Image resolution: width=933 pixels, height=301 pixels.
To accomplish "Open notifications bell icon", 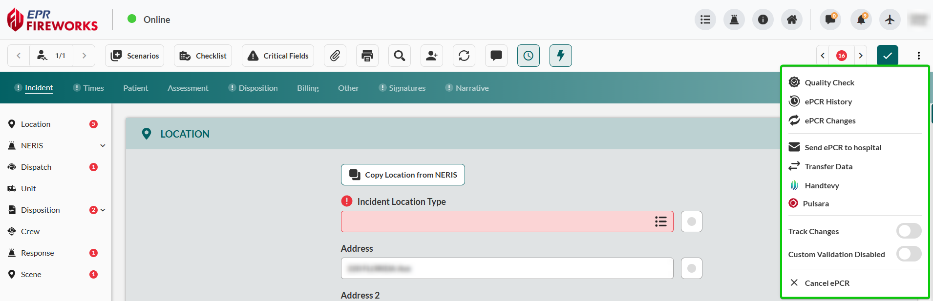I will pyautogui.click(x=861, y=20).
